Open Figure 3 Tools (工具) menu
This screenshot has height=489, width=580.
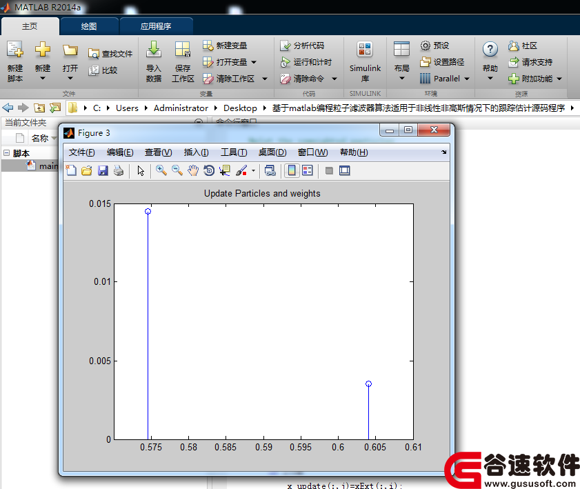234,152
